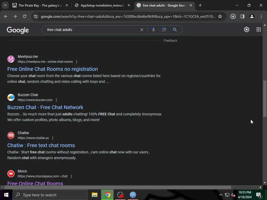Image resolution: width=267 pixels, height=200 pixels.
Task: Click the https://www.buzzen.com URL text
Action: pos(35,100)
